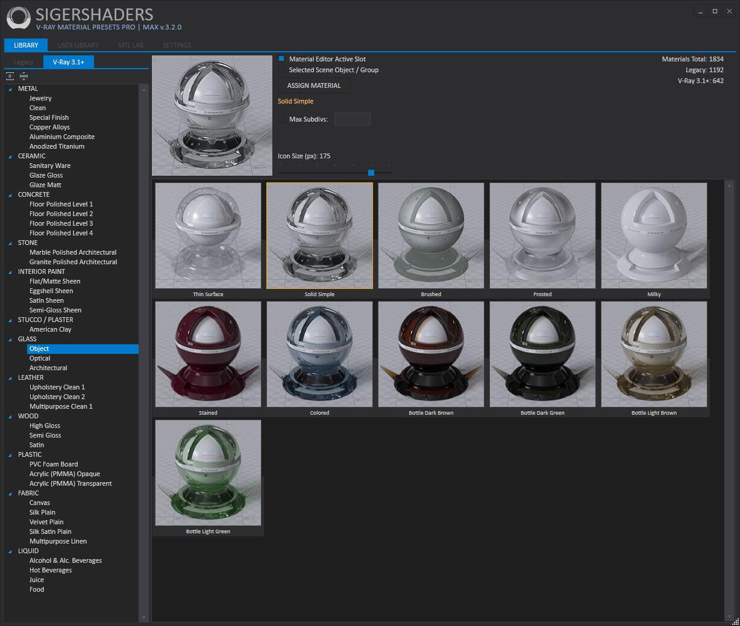Tick the Selected Scene Object / Group checkbox
Screen dimensions: 740x626
281,70
